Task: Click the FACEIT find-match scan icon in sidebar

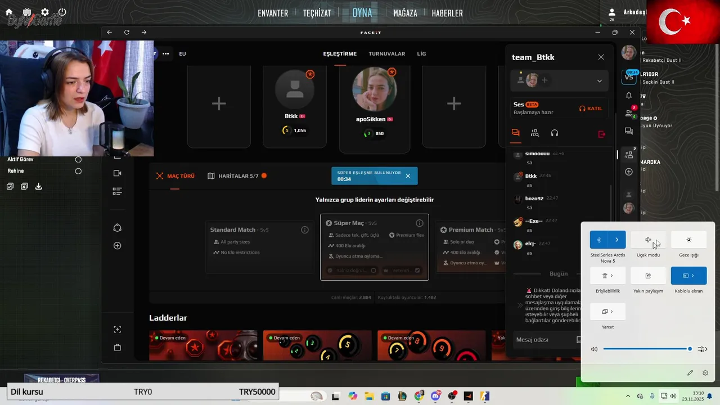Action: point(117,329)
